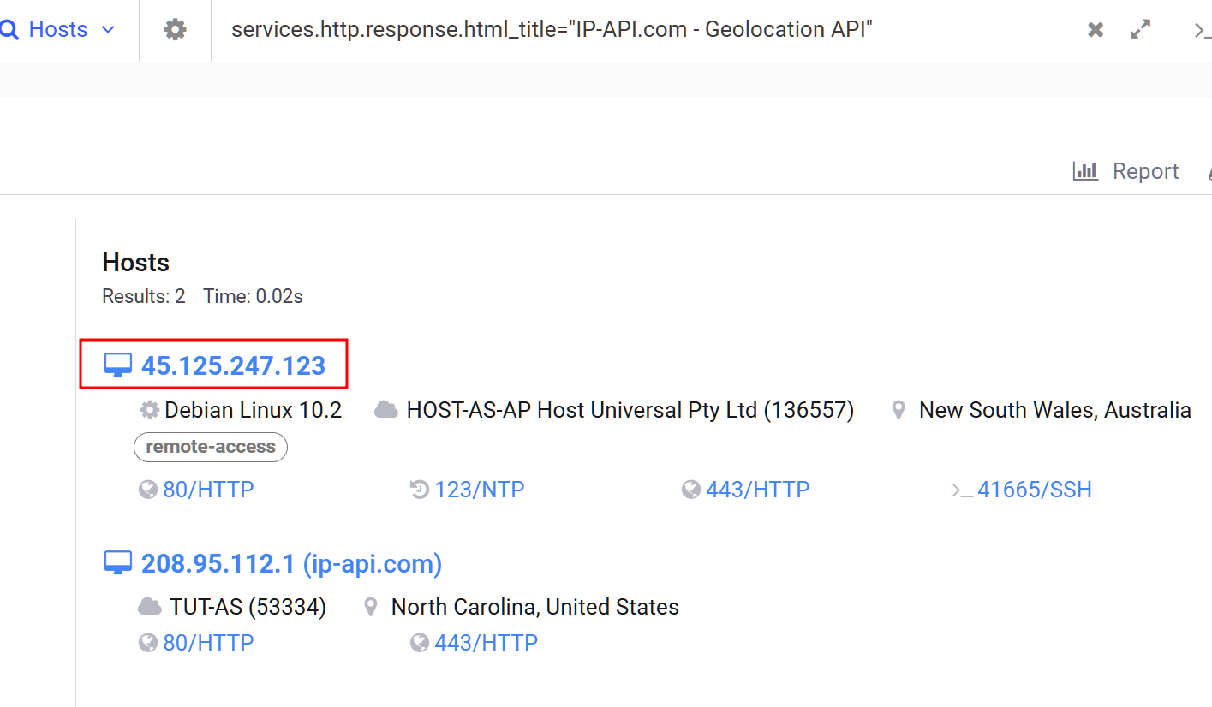
Task: Click the OS gear icon beside Debian Linux 10.2
Action: pyautogui.click(x=148, y=409)
